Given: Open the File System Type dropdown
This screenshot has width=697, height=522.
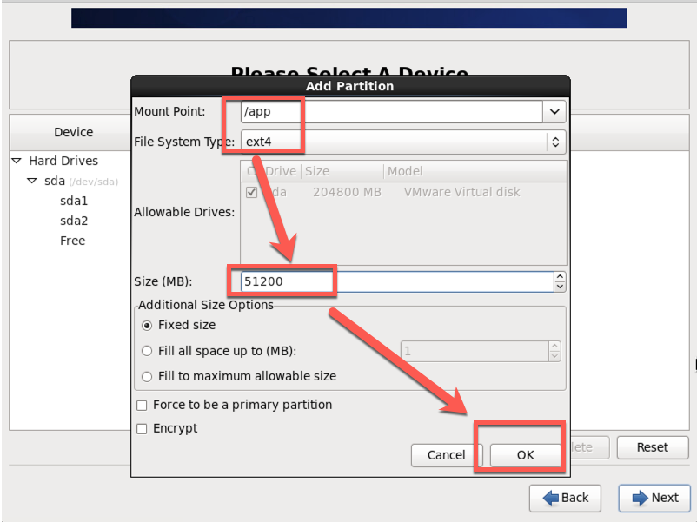Looking at the screenshot, I should point(554,142).
